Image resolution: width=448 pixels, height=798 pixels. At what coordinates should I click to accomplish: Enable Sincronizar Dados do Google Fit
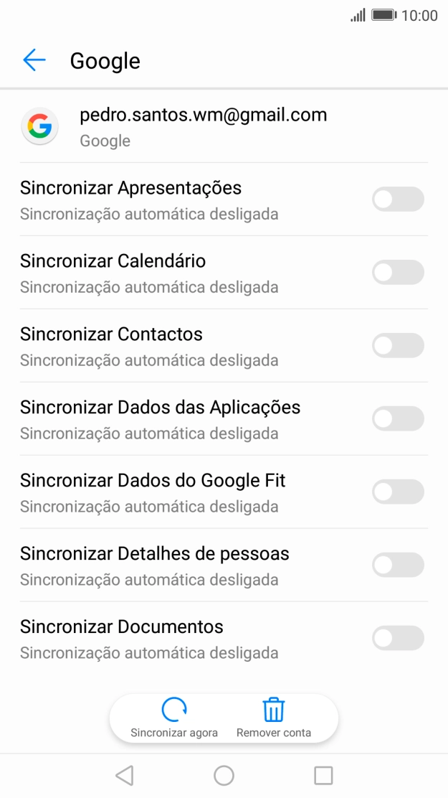(x=398, y=492)
